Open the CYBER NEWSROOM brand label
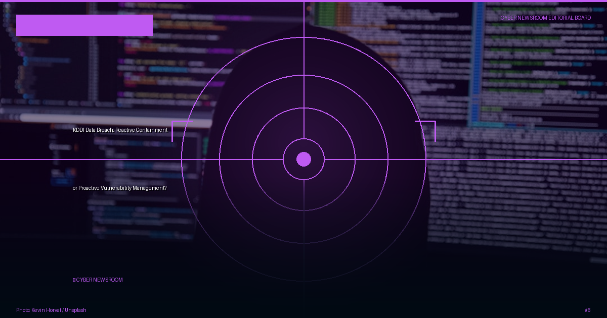607x318 pixels. (99, 280)
